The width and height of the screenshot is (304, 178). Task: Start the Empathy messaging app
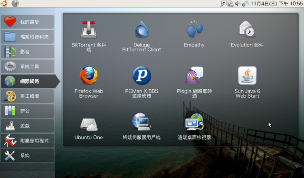tap(194, 34)
